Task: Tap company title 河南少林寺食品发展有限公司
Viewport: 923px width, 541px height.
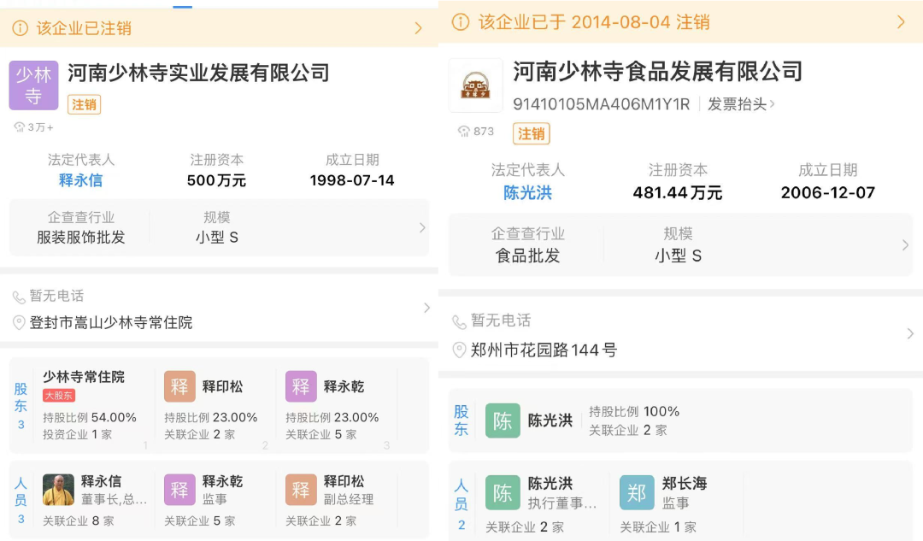Action: click(x=657, y=71)
